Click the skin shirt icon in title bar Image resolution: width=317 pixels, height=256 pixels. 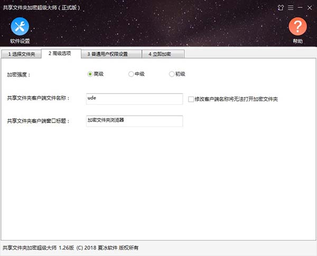click(x=281, y=8)
